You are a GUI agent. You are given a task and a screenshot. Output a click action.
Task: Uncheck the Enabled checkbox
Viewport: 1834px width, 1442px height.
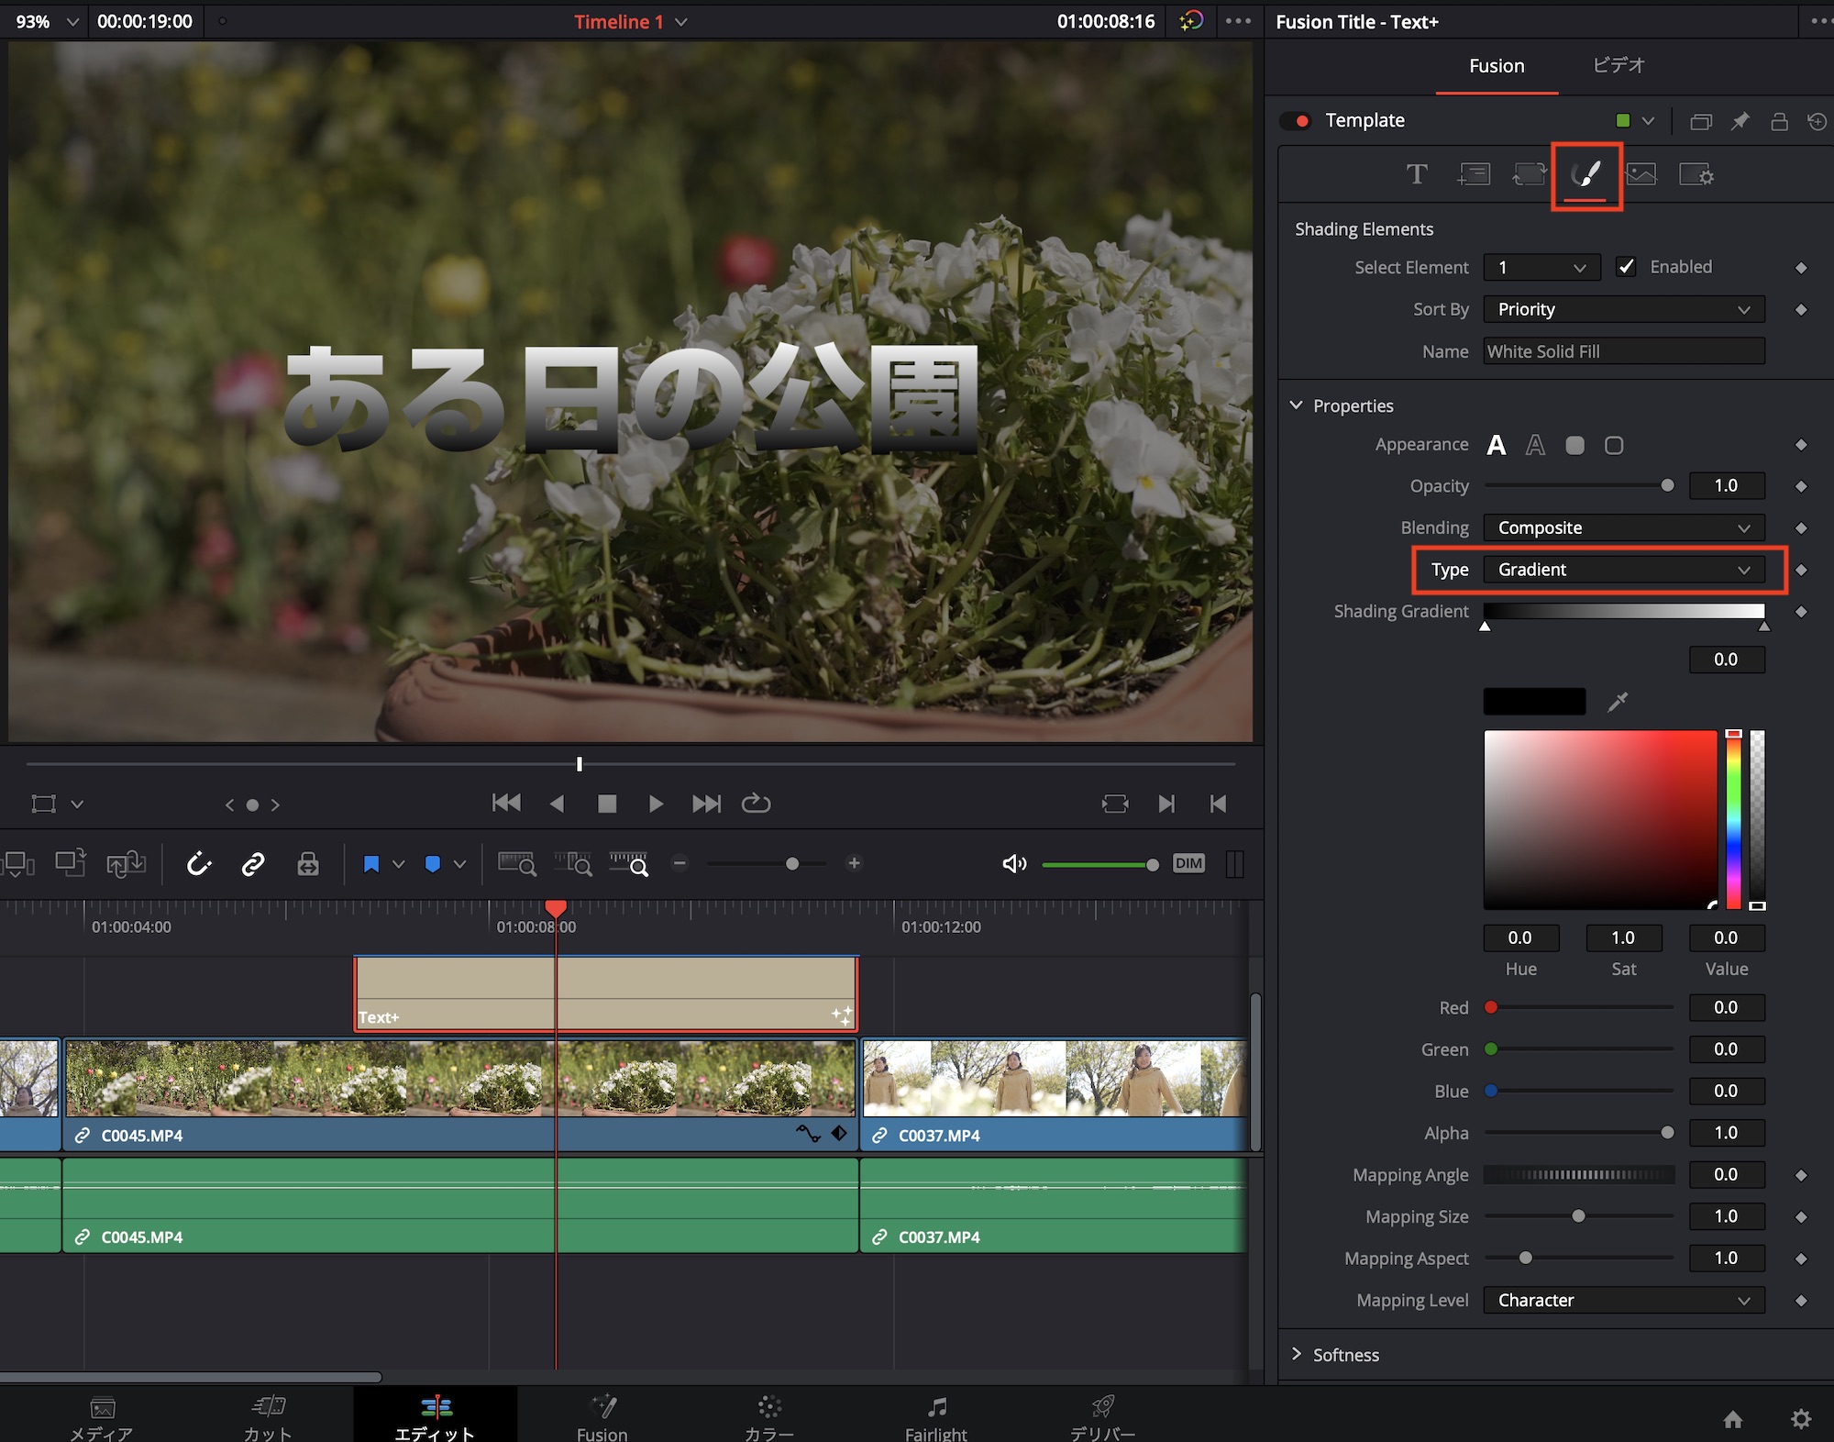coord(1626,267)
